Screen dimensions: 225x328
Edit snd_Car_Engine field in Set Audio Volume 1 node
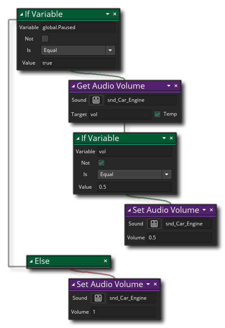(x=132, y=298)
